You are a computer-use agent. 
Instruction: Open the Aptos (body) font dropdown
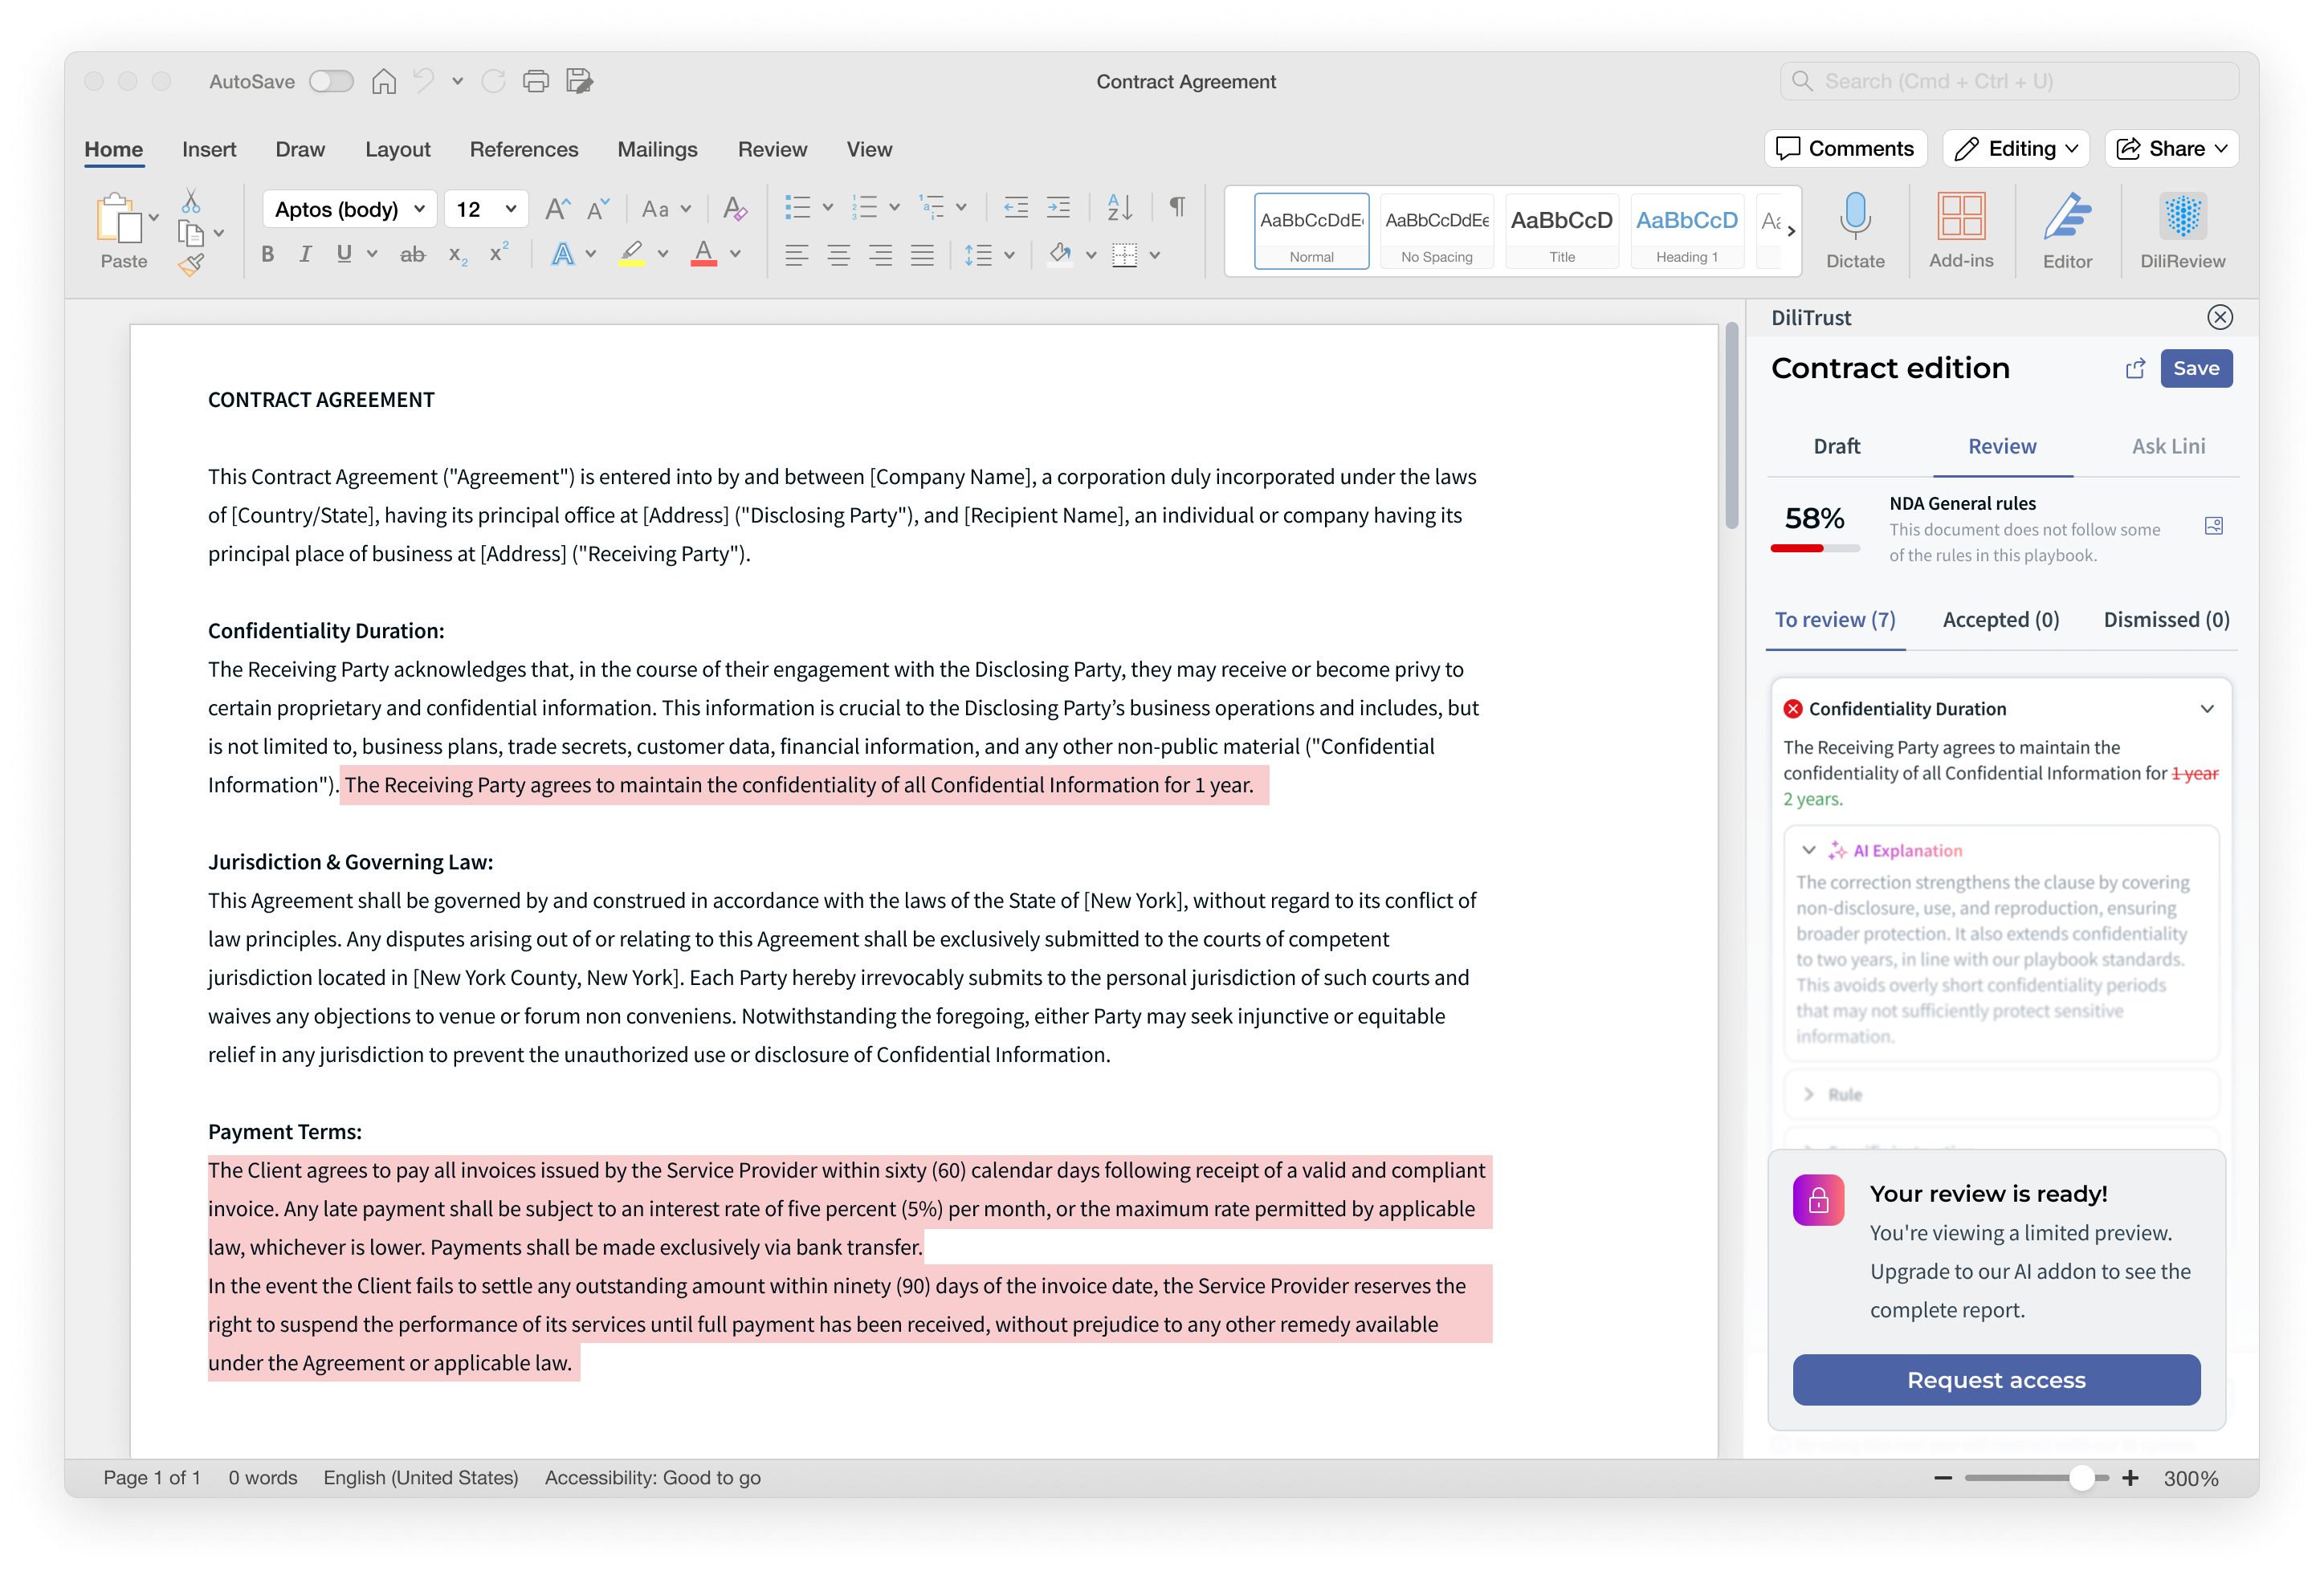(x=349, y=209)
